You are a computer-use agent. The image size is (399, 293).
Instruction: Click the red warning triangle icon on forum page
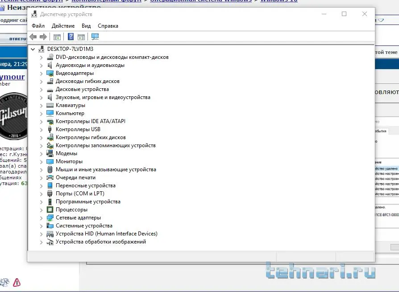tap(17, 282)
